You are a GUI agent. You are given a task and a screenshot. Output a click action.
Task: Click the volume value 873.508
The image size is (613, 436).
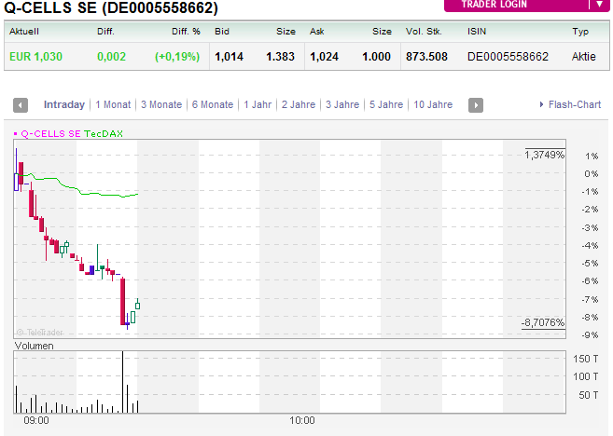(426, 57)
